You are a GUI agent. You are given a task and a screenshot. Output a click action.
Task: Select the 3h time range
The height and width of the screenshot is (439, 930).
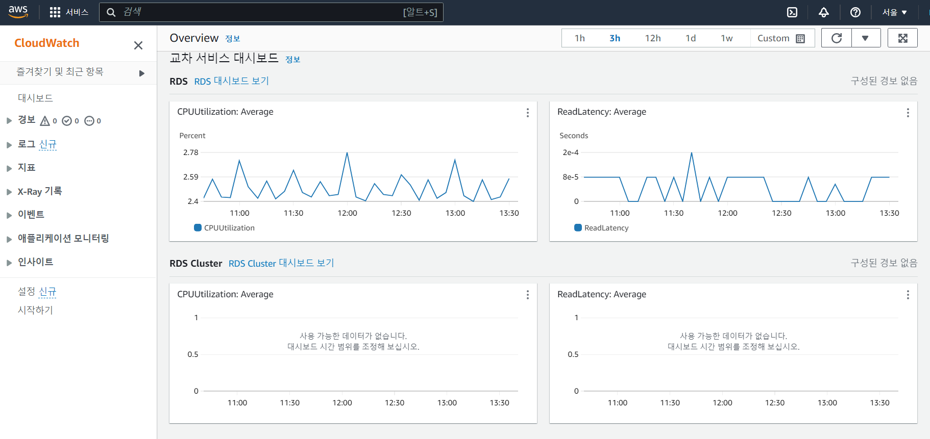[615, 38]
